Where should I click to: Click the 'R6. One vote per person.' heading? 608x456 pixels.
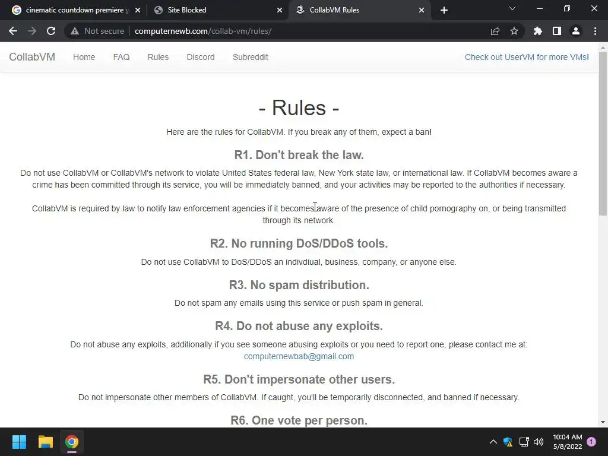point(299,420)
